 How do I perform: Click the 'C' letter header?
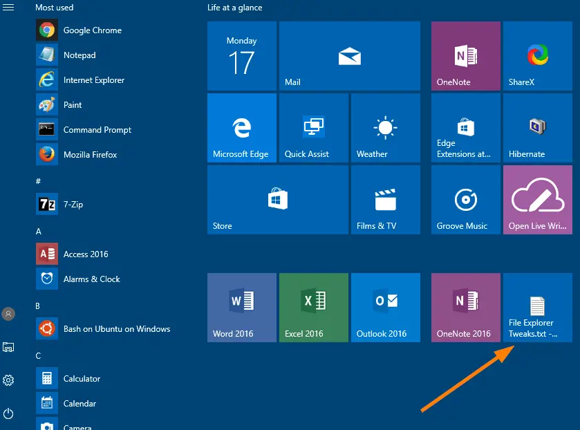pyautogui.click(x=38, y=355)
